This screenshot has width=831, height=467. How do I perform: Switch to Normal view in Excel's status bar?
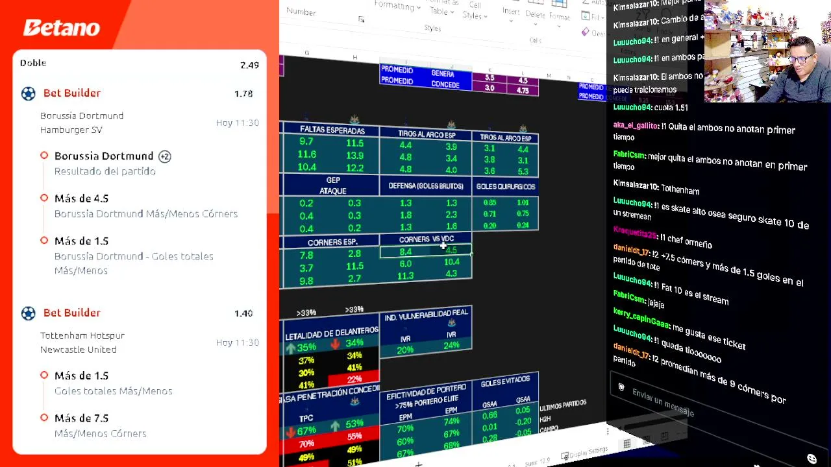pyautogui.click(x=626, y=444)
